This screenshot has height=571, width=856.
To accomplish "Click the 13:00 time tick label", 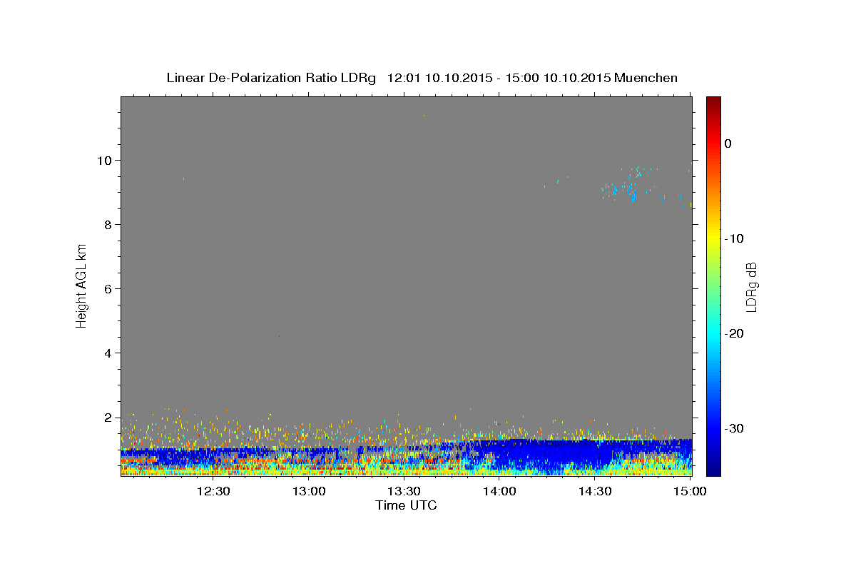I will coord(309,491).
